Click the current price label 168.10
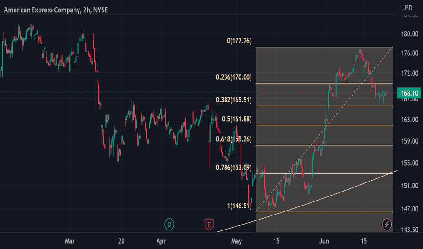The height and width of the screenshot is (249, 423). 409,93
